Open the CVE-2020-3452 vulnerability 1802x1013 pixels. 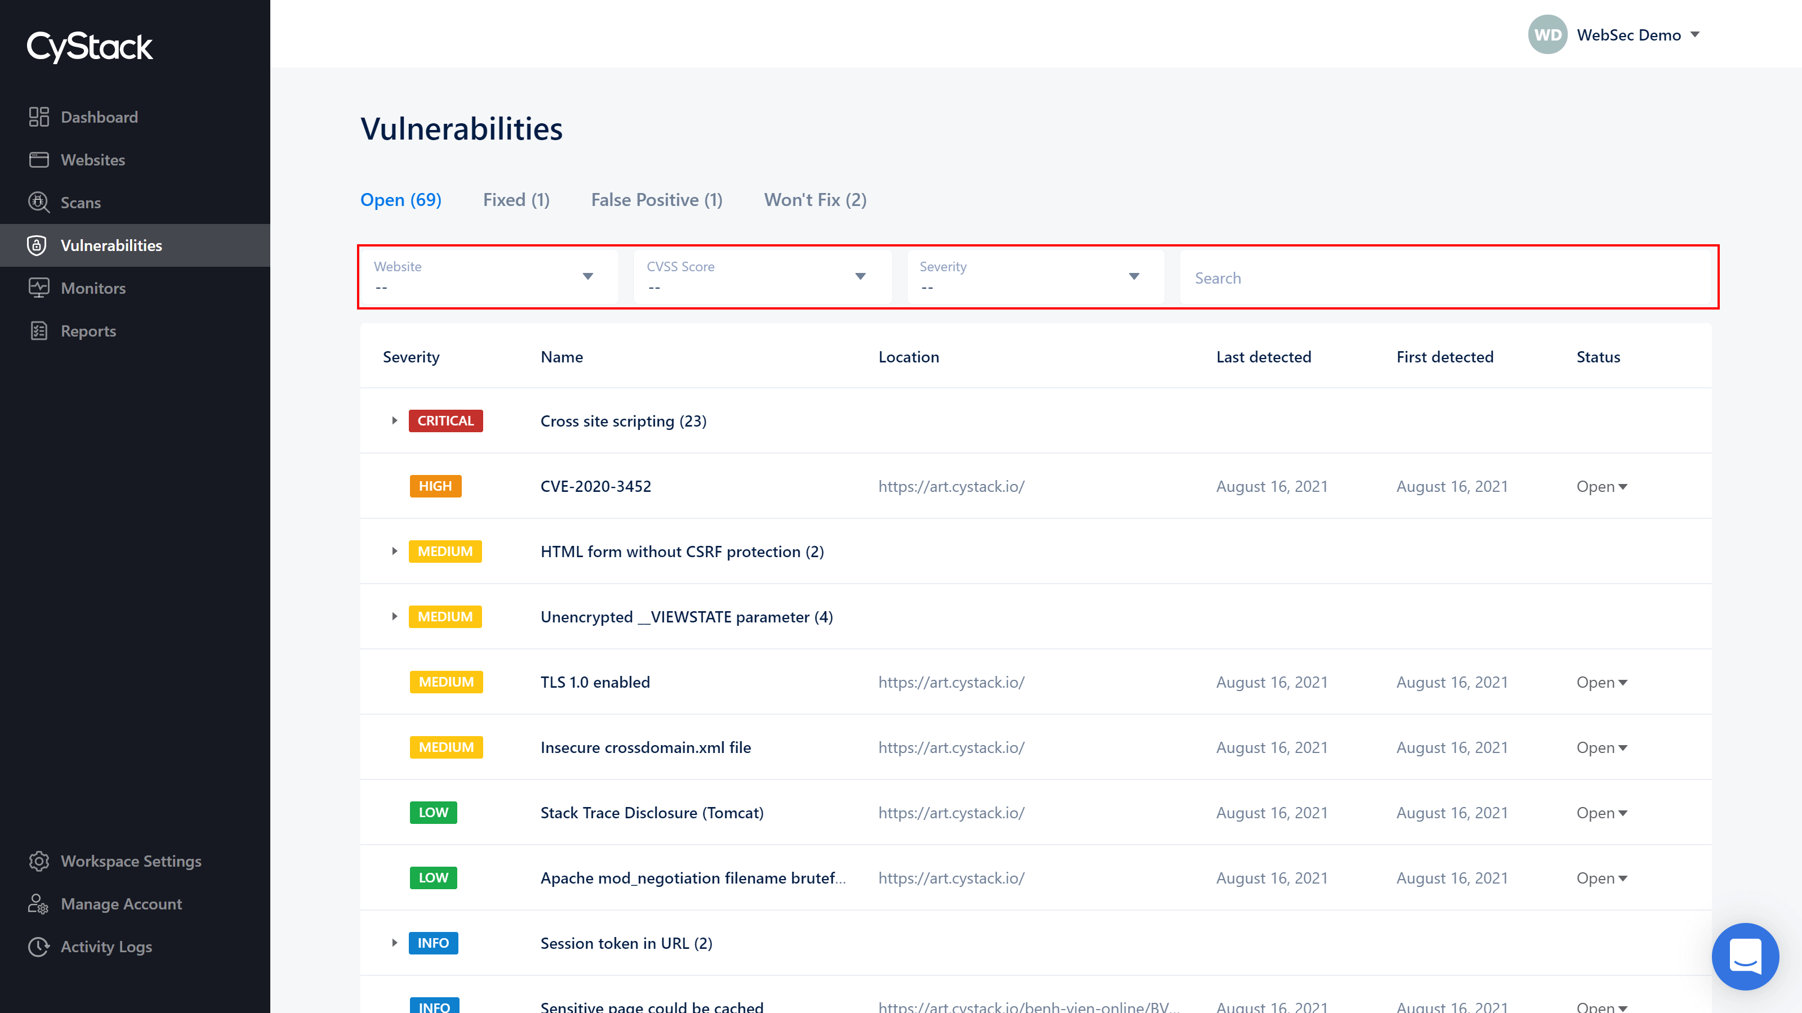coord(595,486)
